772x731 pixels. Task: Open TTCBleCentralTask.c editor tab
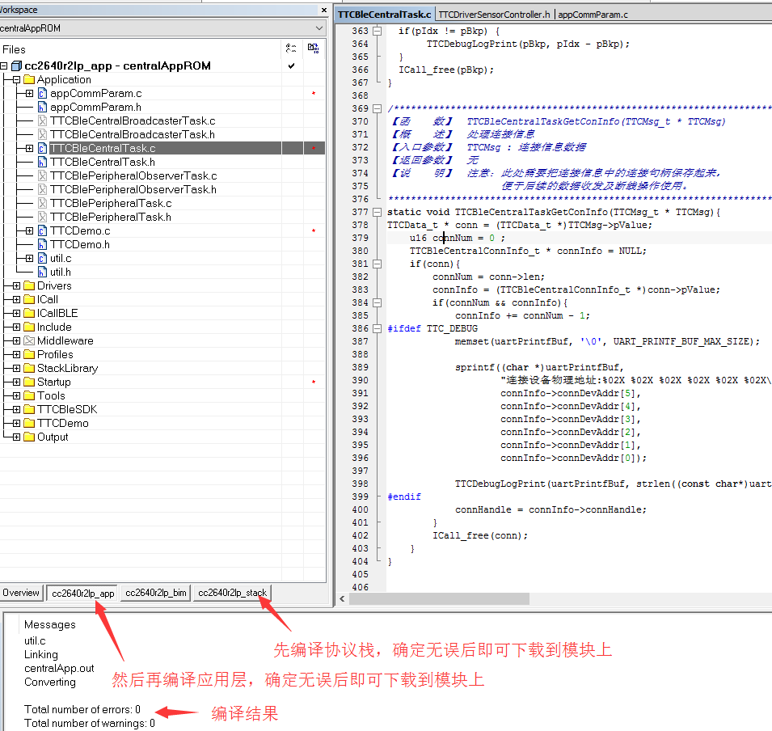[385, 15]
